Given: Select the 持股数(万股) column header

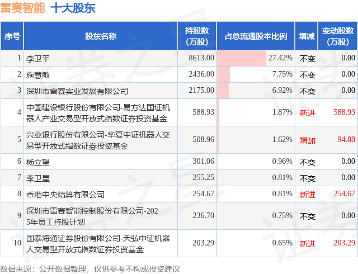Looking at the screenshot, I should [x=197, y=36].
